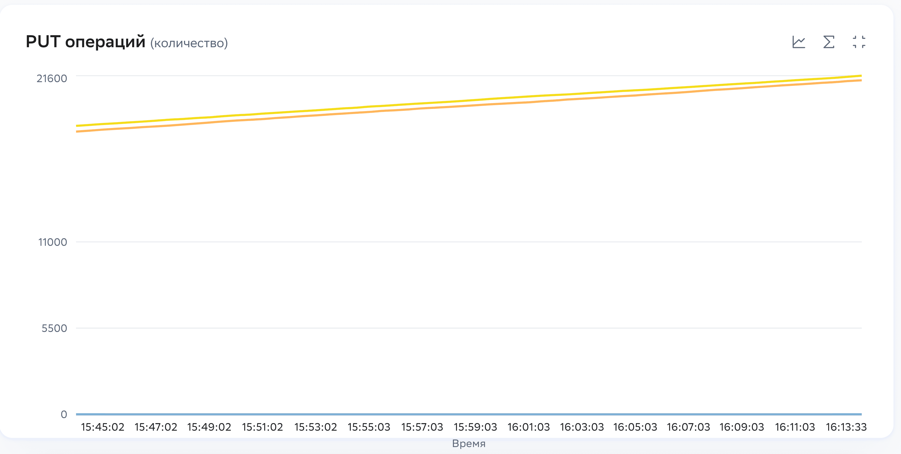Click the "Время" axis title
The height and width of the screenshot is (454, 901).
tap(469, 444)
